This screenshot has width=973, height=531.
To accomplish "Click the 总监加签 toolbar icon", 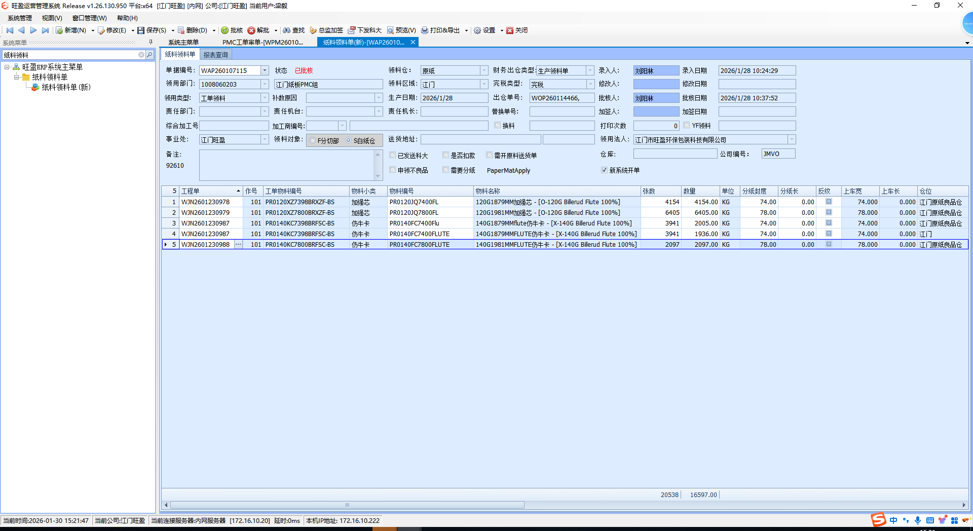I will pos(313,30).
